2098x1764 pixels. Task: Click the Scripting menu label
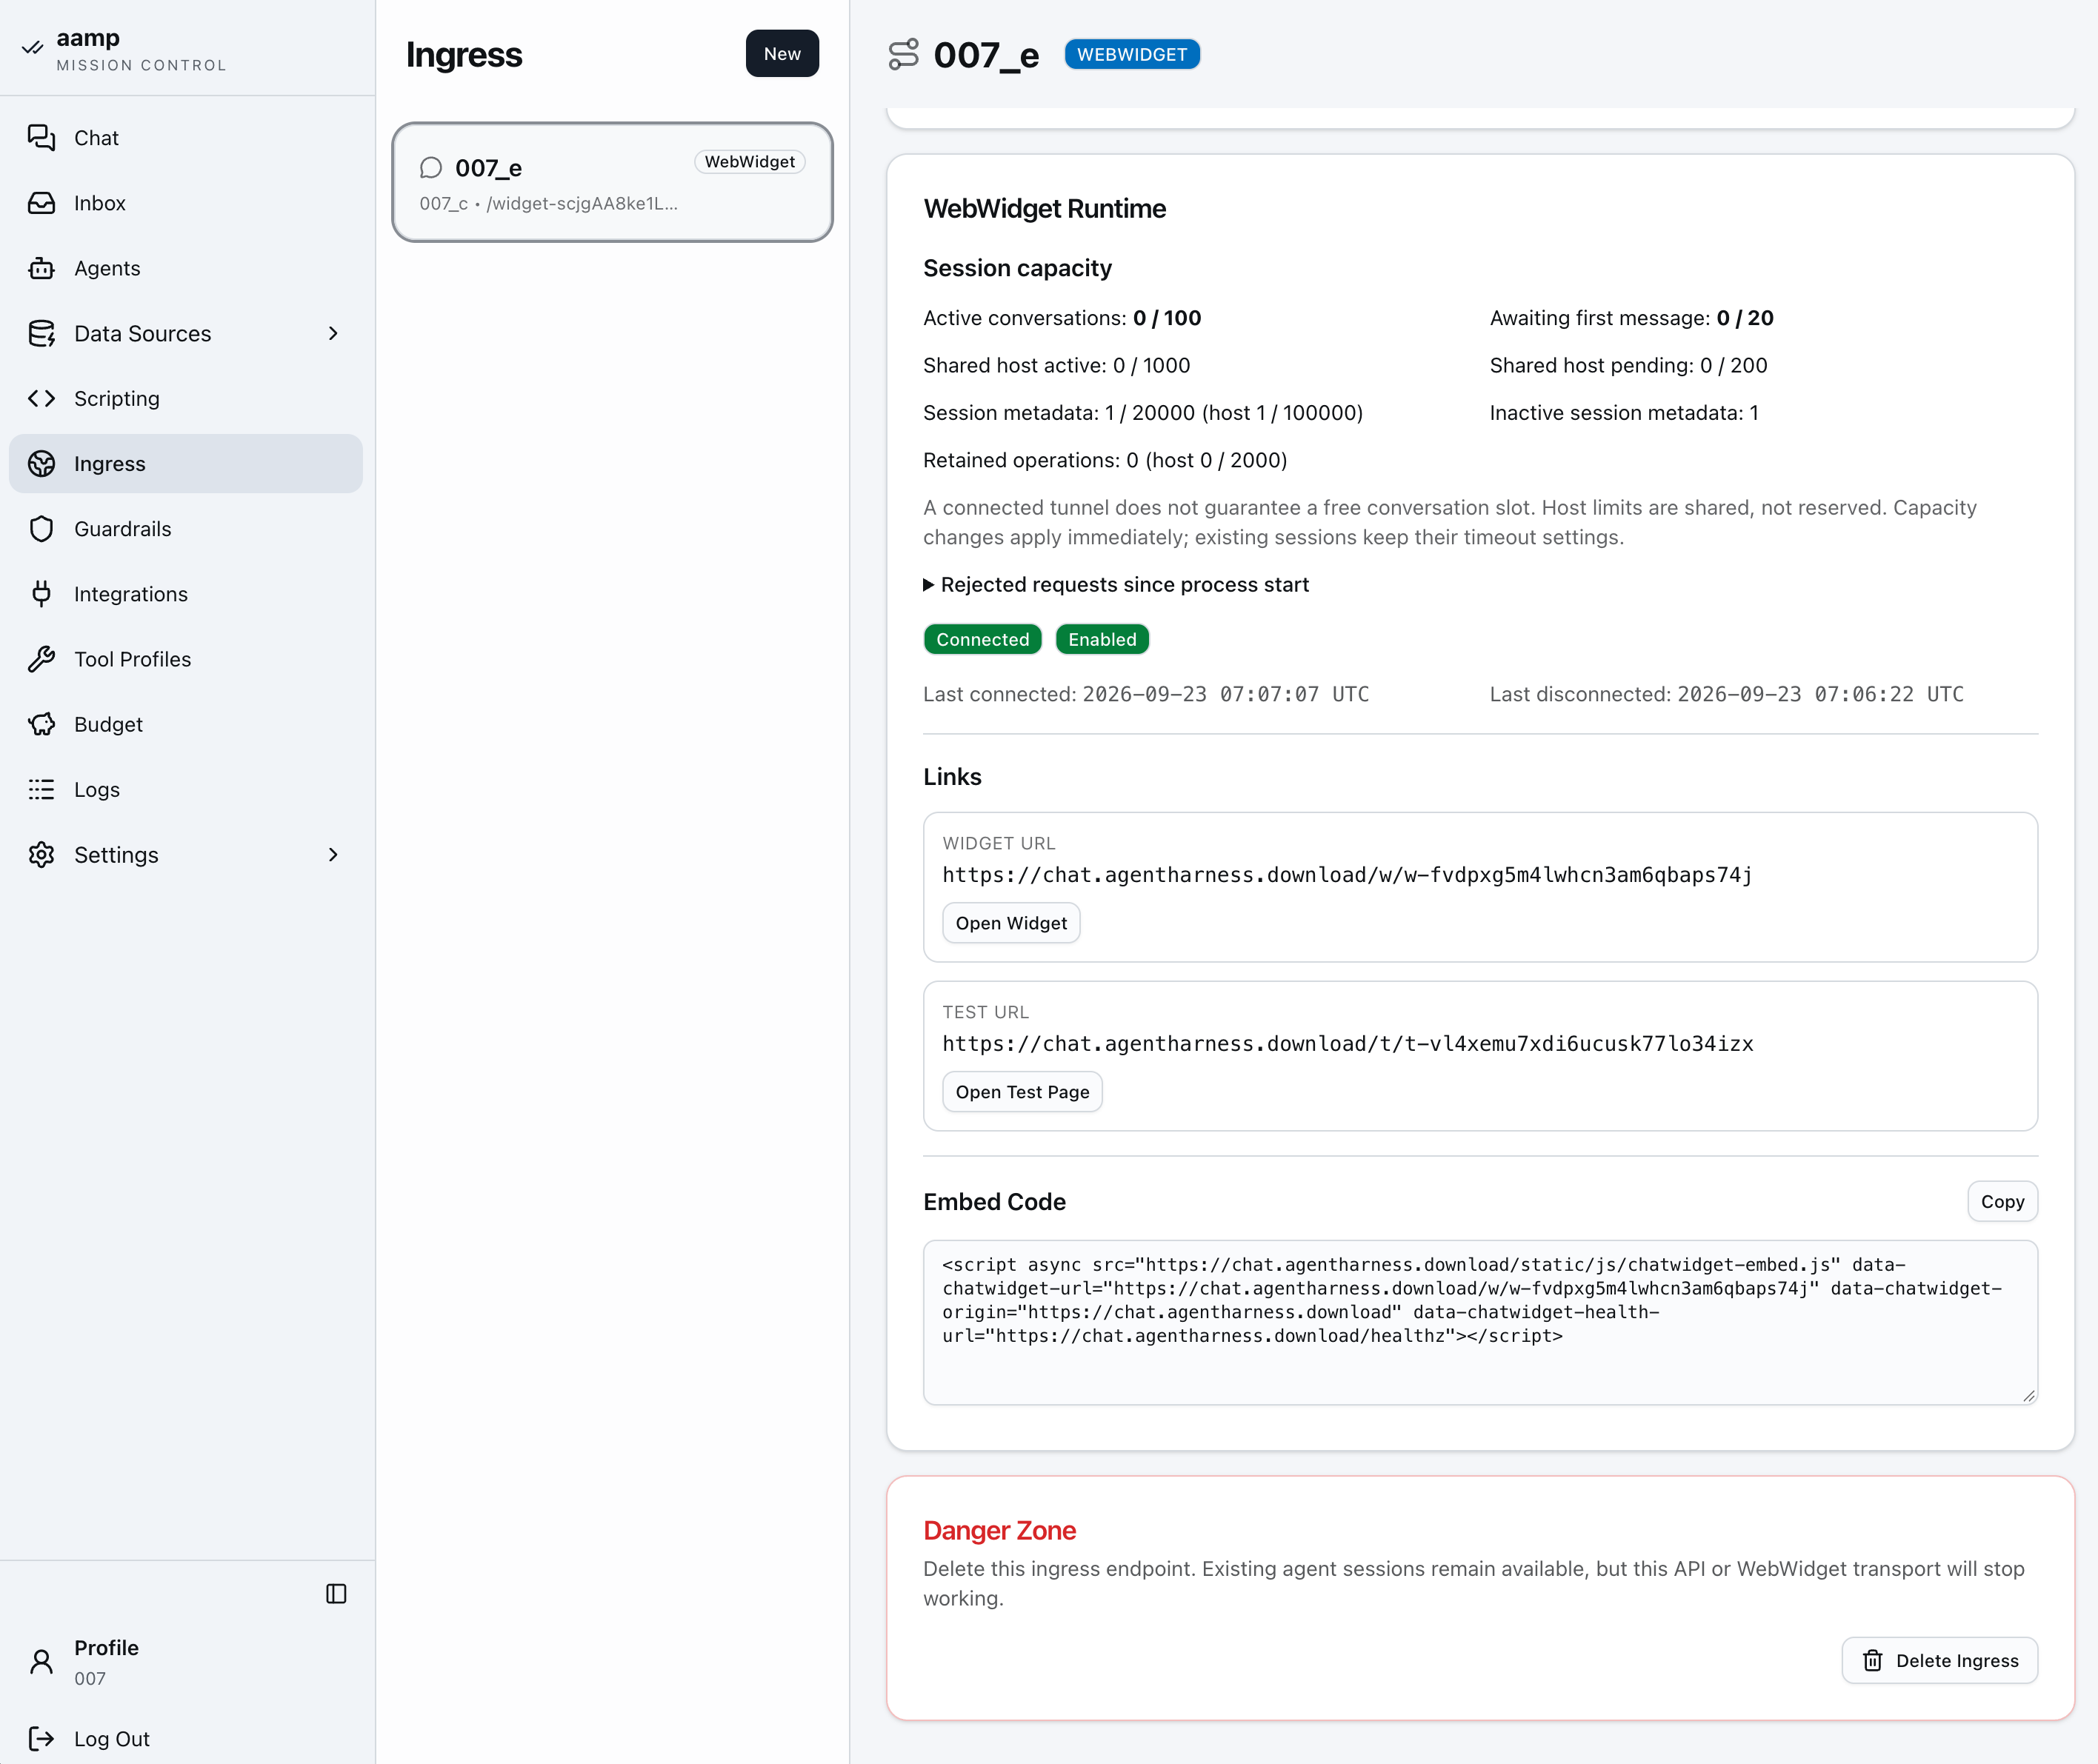tap(117, 398)
